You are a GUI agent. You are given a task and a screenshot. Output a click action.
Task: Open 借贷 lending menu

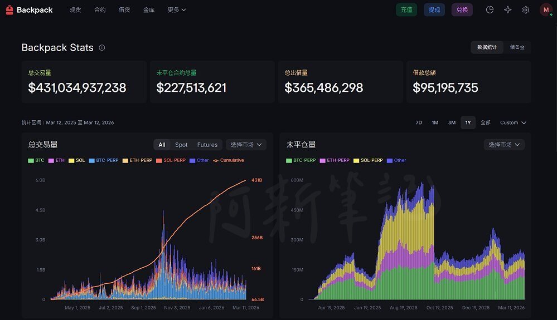click(124, 10)
